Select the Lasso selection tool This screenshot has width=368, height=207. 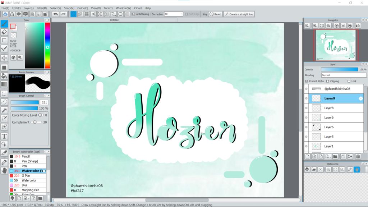(x=4, y=102)
